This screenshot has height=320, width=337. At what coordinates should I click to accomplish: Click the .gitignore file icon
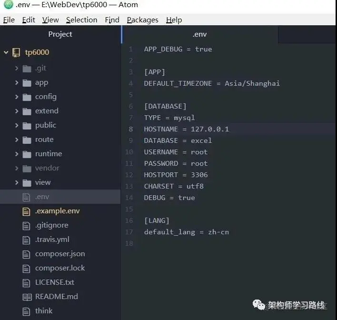pos(26,226)
